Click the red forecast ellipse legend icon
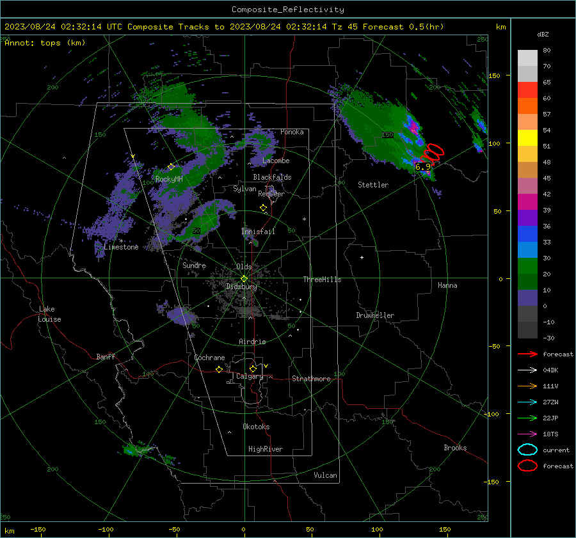Screen dimensions: 576x538 click(x=527, y=466)
